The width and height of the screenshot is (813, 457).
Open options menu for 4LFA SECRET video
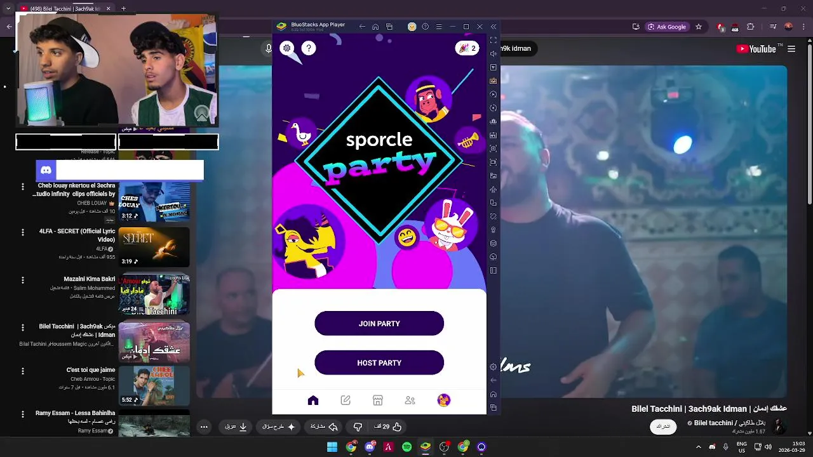click(x=23, y=232)
